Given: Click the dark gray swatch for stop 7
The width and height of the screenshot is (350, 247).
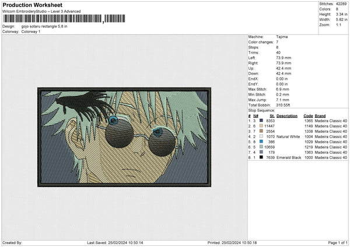Looking at the screenshot, I should click(260, 151).
